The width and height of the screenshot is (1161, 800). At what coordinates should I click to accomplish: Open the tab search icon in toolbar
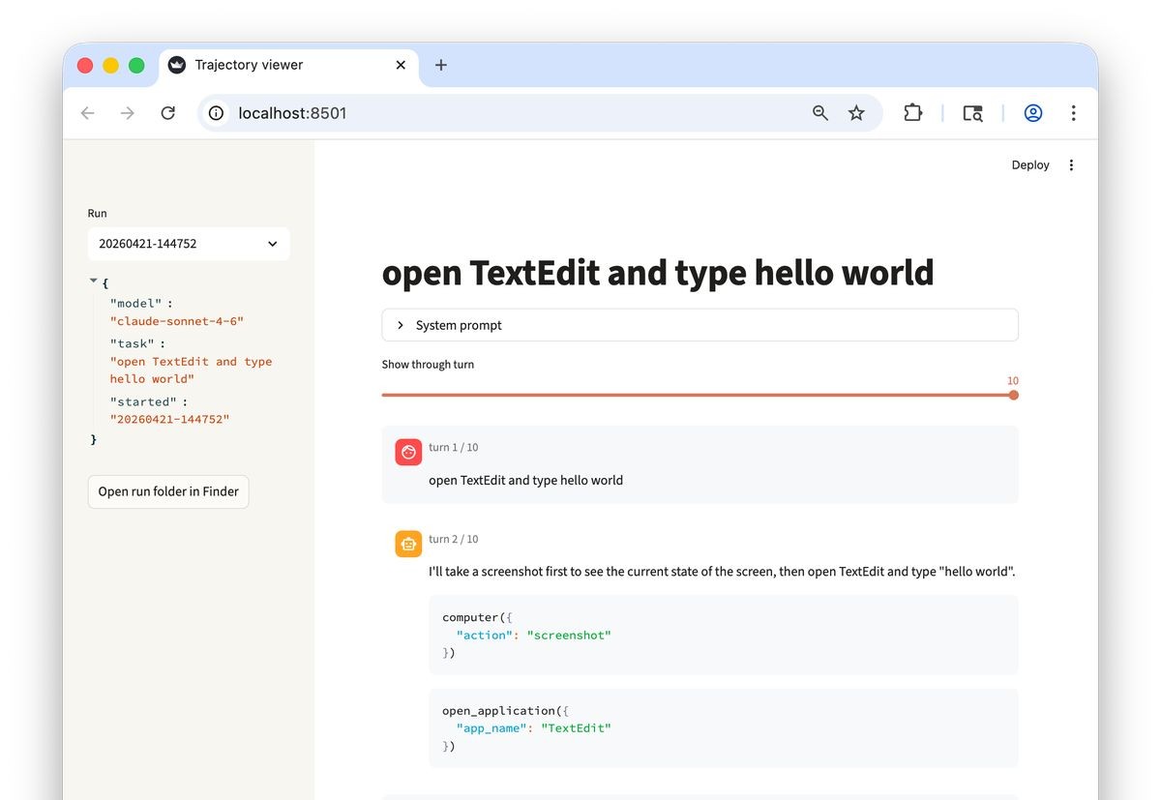tap(972, 113)
